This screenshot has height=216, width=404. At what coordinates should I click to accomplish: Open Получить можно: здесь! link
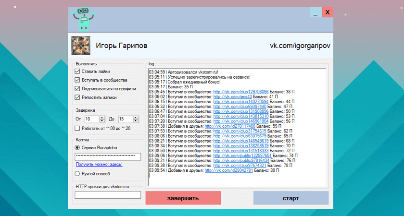pyautogui.click(x=99, y=164)
